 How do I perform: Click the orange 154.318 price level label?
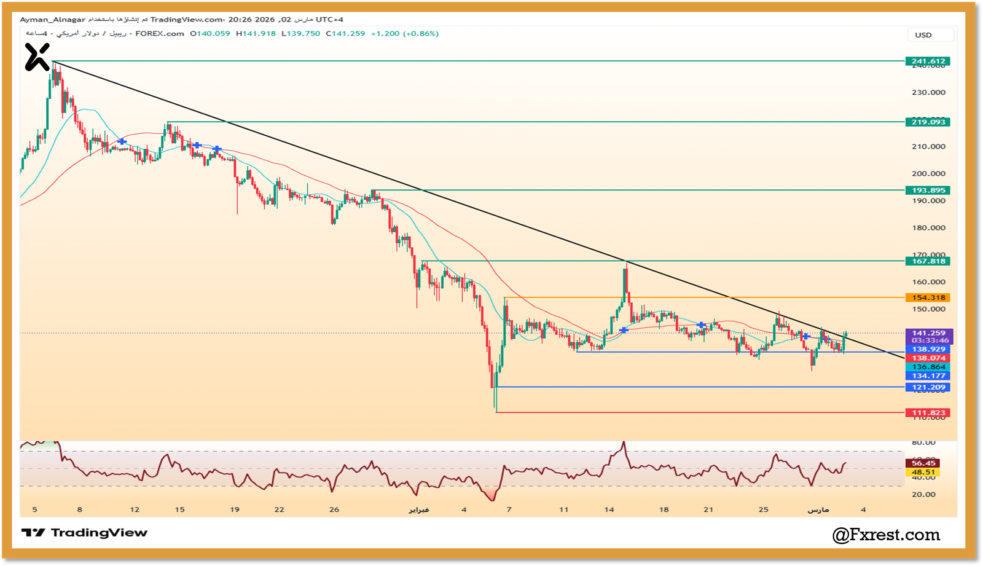928,298
